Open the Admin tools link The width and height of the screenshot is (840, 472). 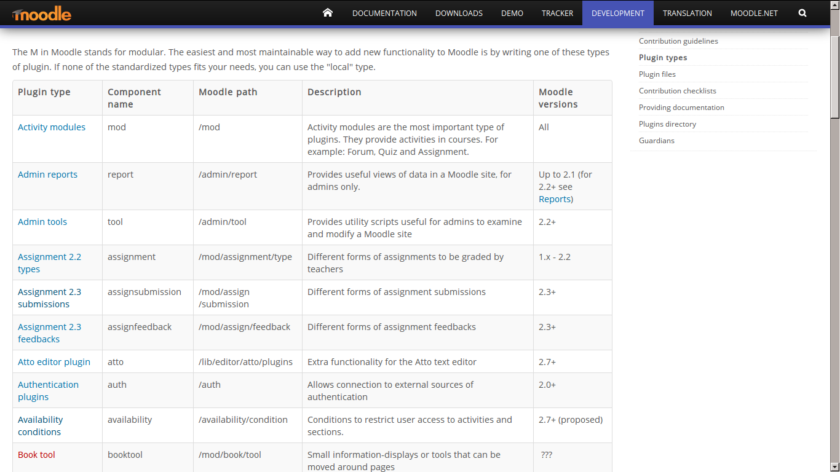42,222
